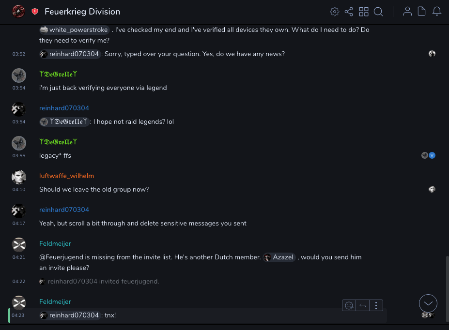This screenshot has width=449, height=330.
Task: Click the share room icon
Action: click(x=349, y=12)
